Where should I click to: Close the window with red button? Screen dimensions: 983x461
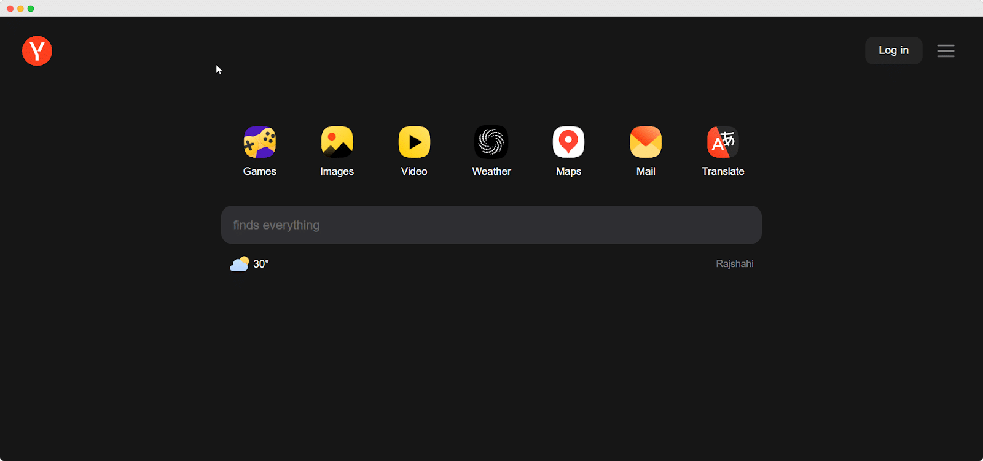(x=10, y=9)
